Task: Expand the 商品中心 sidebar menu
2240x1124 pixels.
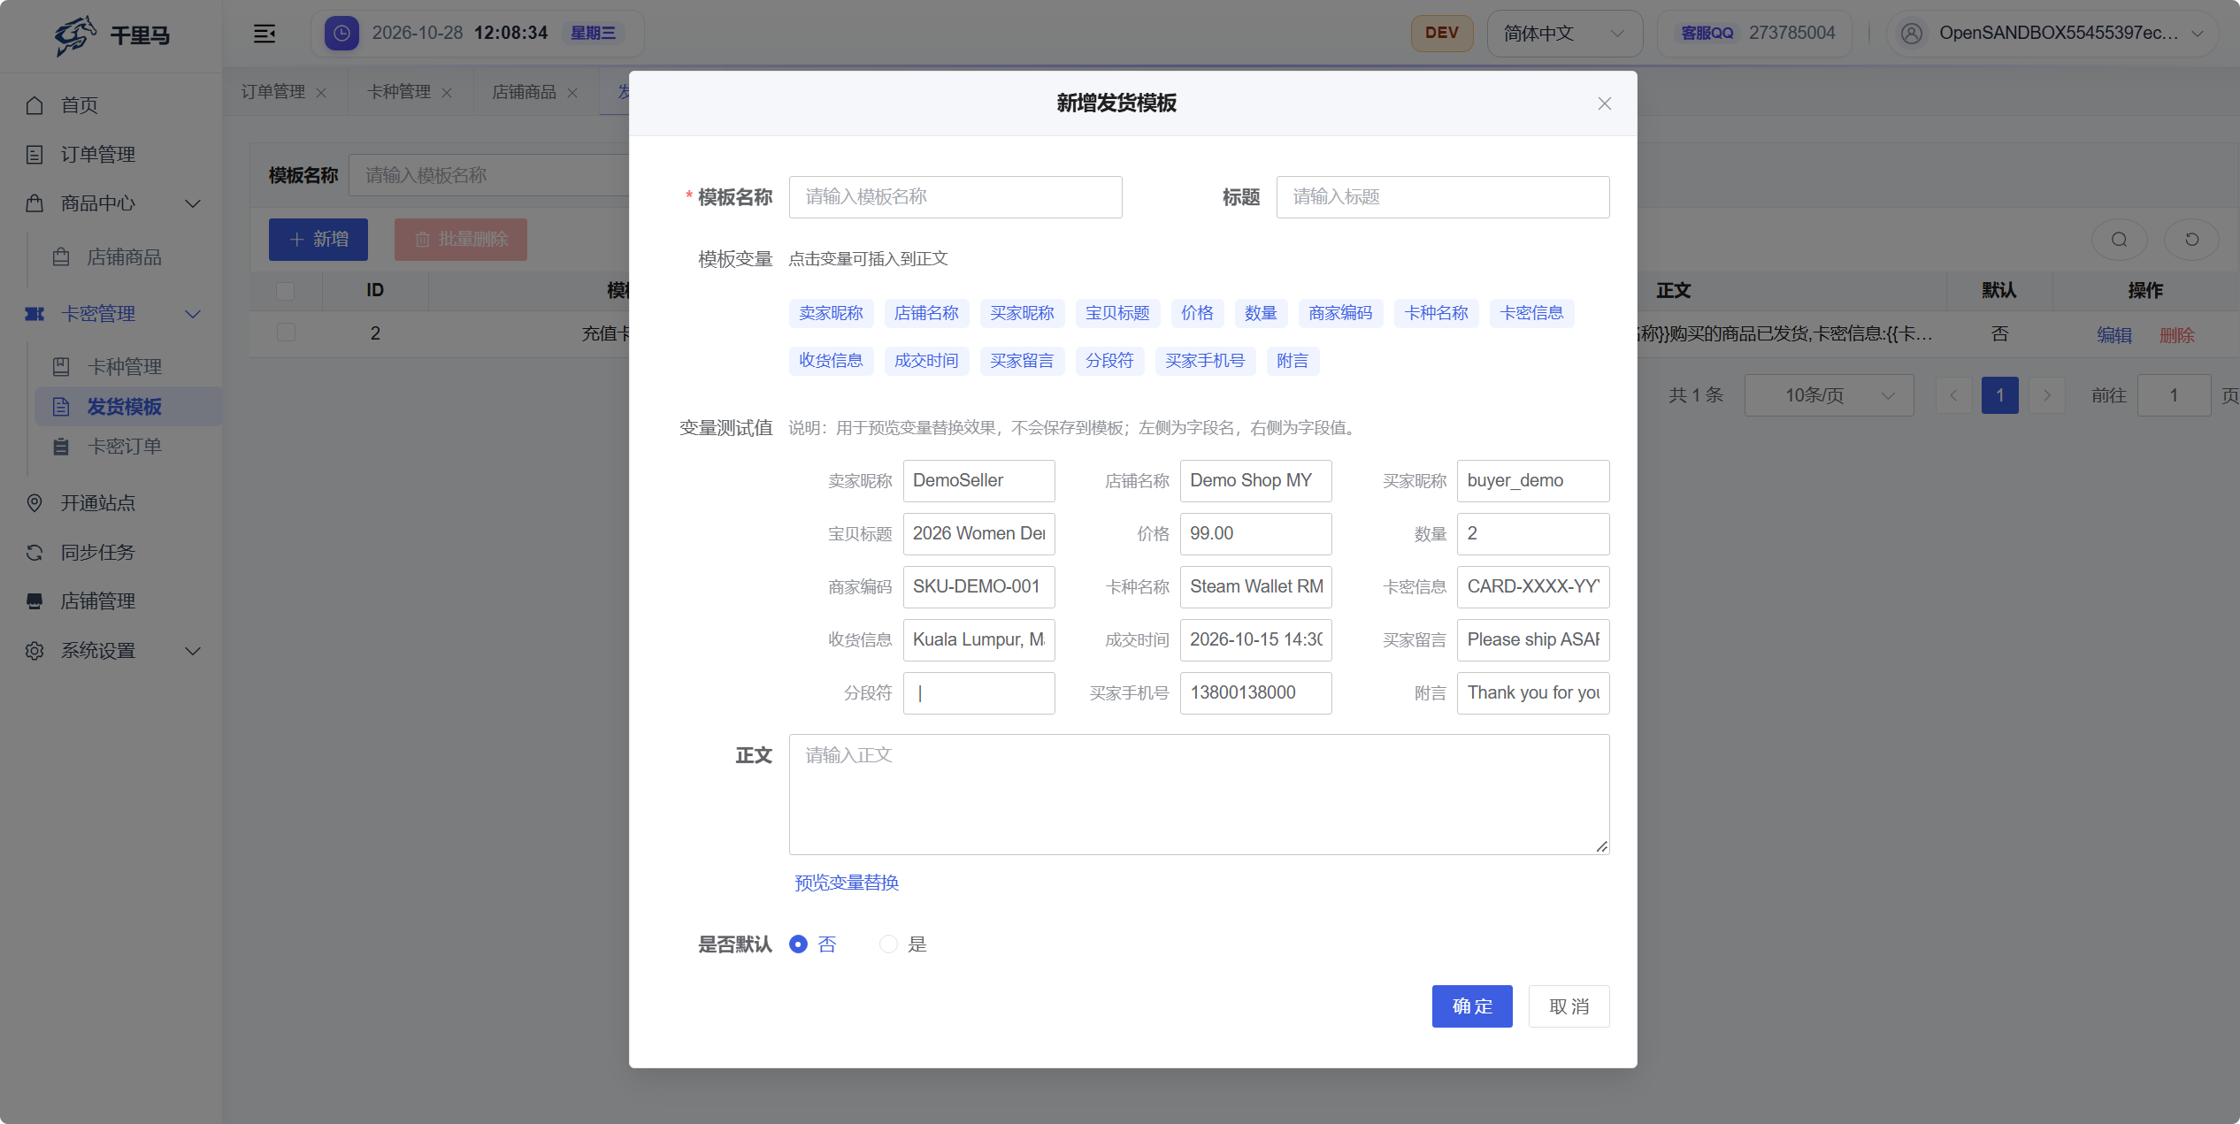Action: coord(111,203)
